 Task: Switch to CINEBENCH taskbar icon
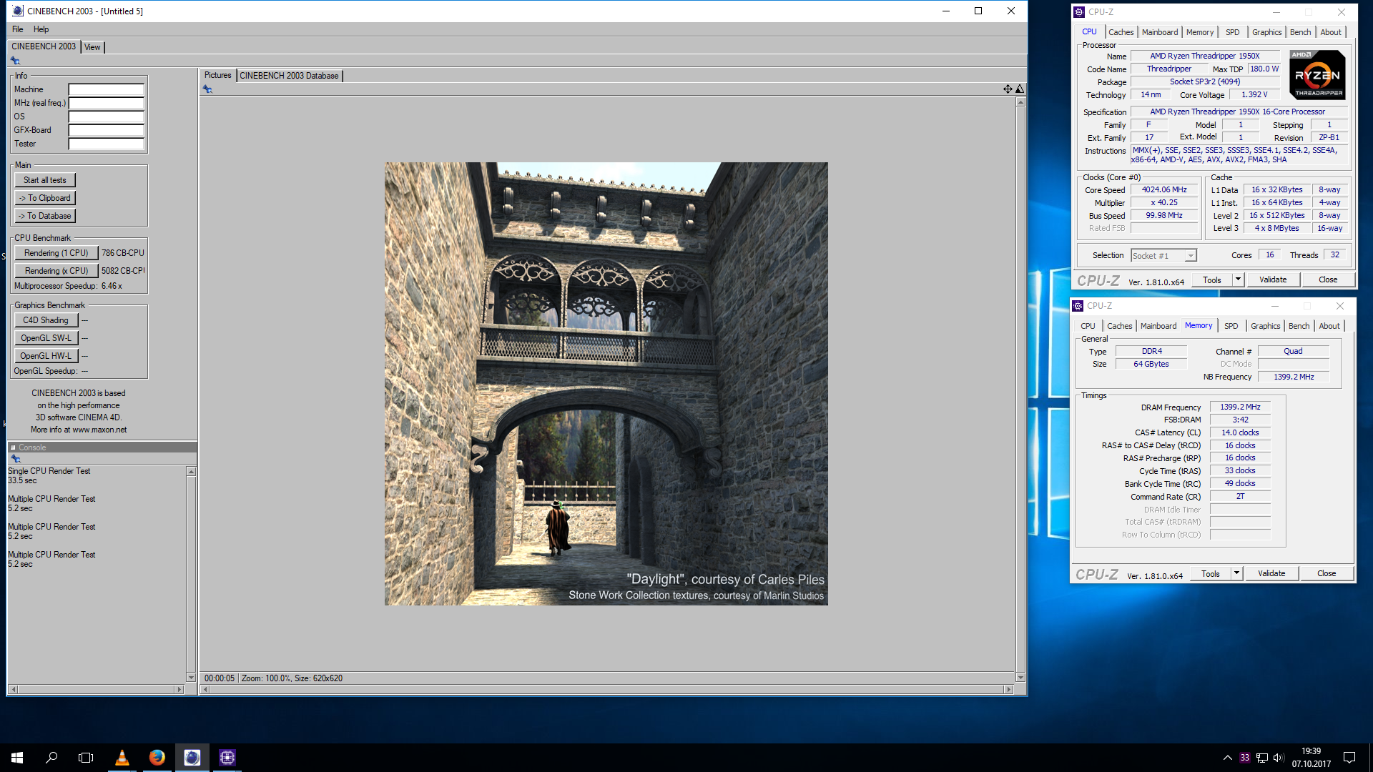(192, 758)
